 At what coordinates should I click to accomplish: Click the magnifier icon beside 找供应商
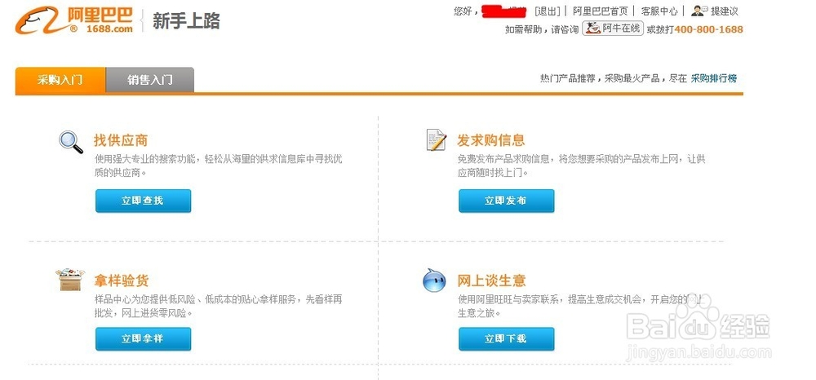click(x=71, y=142)
